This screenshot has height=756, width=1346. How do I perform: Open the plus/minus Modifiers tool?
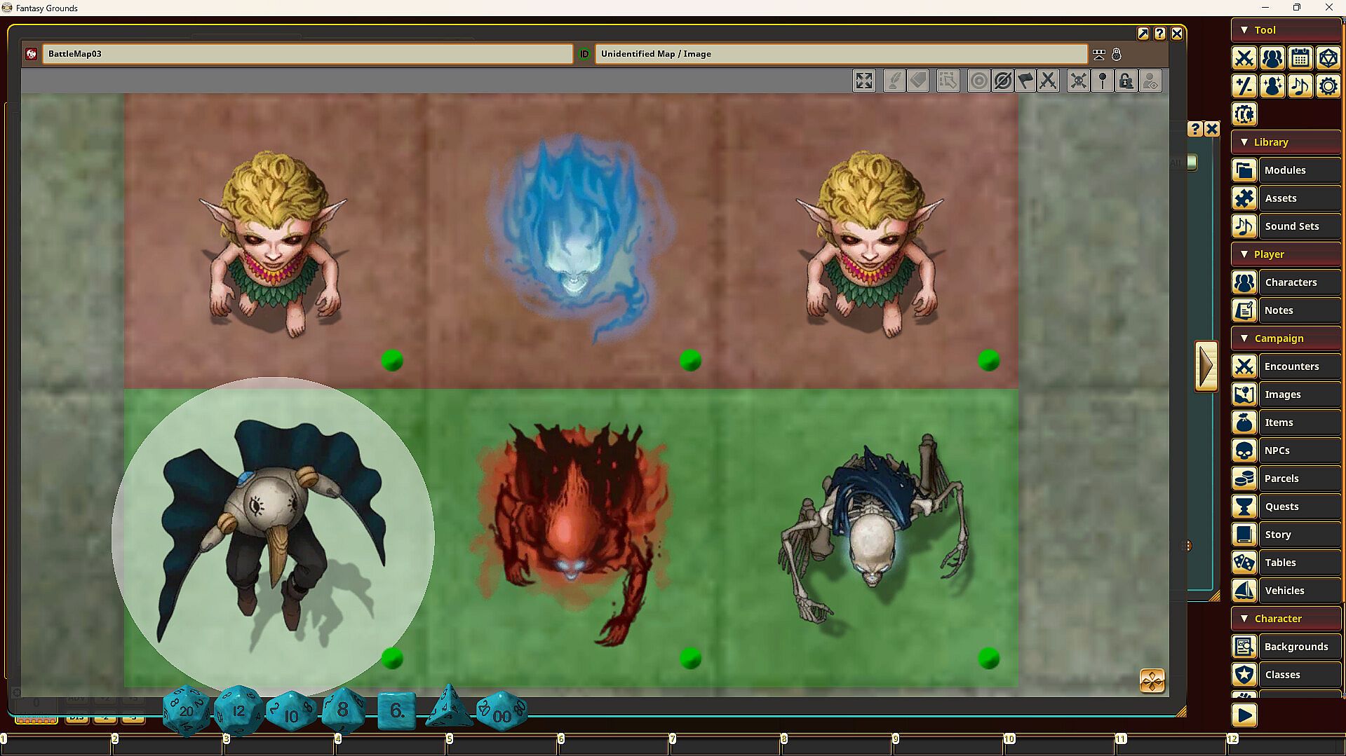click(1244, 86)
